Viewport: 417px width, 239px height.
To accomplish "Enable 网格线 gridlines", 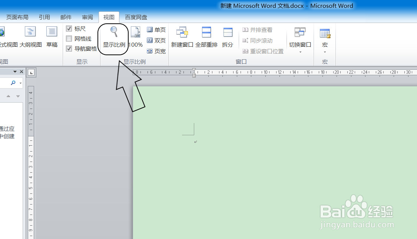I will point(69,39).
